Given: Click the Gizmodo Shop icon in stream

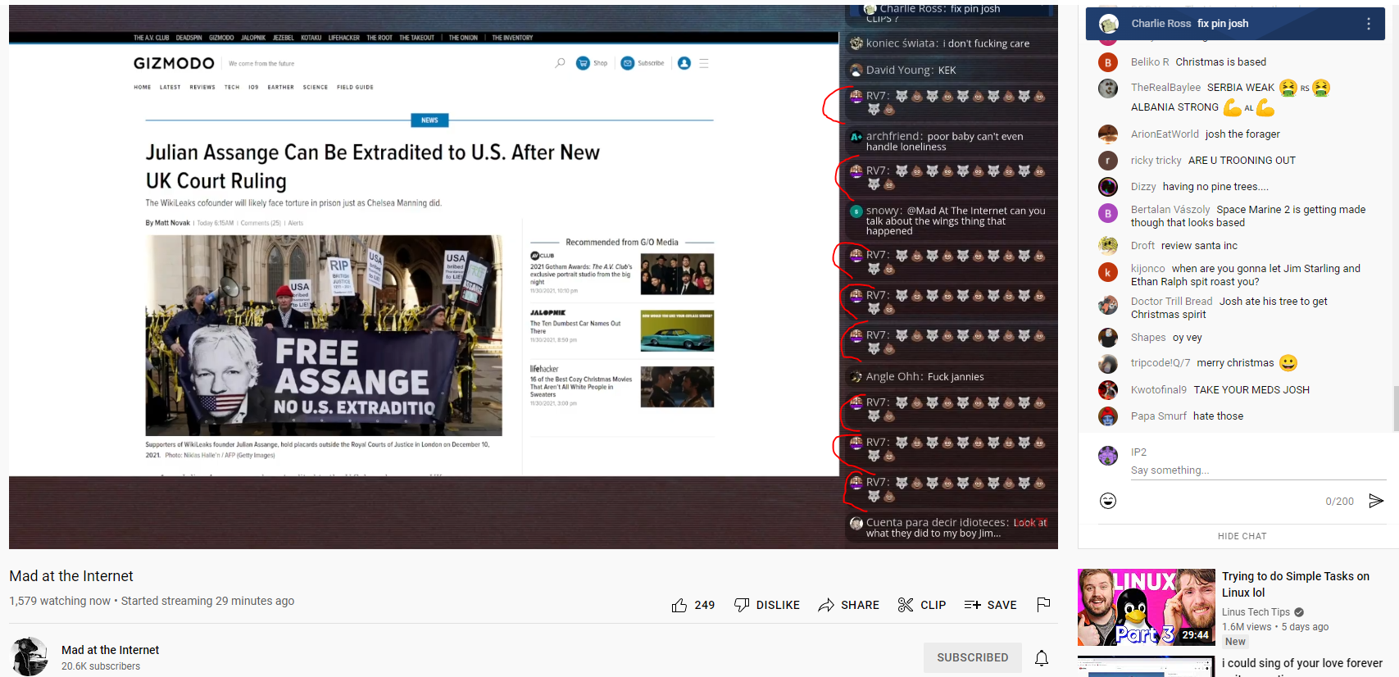Looking at the screenshot, I should click(583, 63).
